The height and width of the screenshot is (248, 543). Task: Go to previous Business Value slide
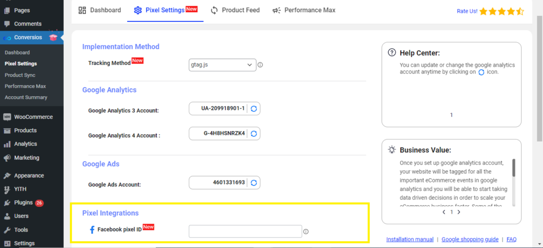point(444,212)
